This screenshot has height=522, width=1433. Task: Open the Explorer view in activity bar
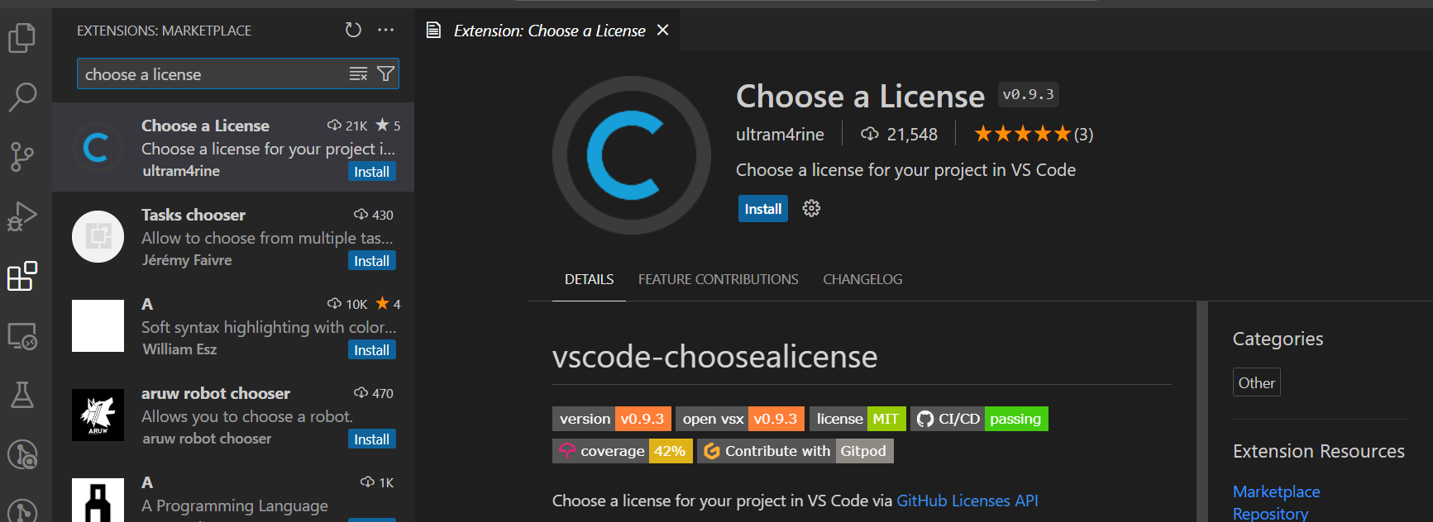pyautogui.click(x=22, y=37)
